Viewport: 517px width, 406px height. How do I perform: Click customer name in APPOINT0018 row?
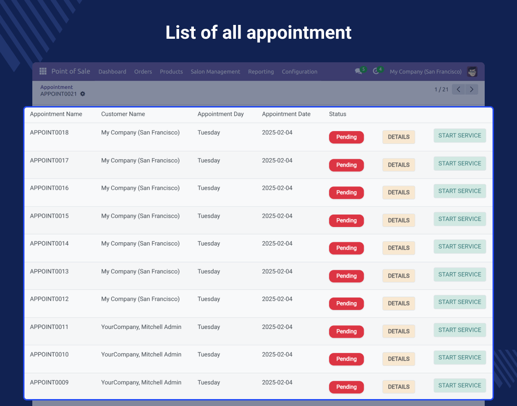(x=140, y=132)
